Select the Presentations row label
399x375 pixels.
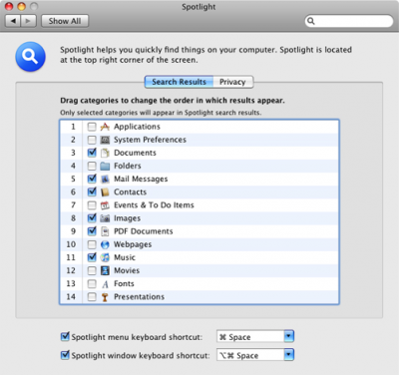(x=139, y=296)
